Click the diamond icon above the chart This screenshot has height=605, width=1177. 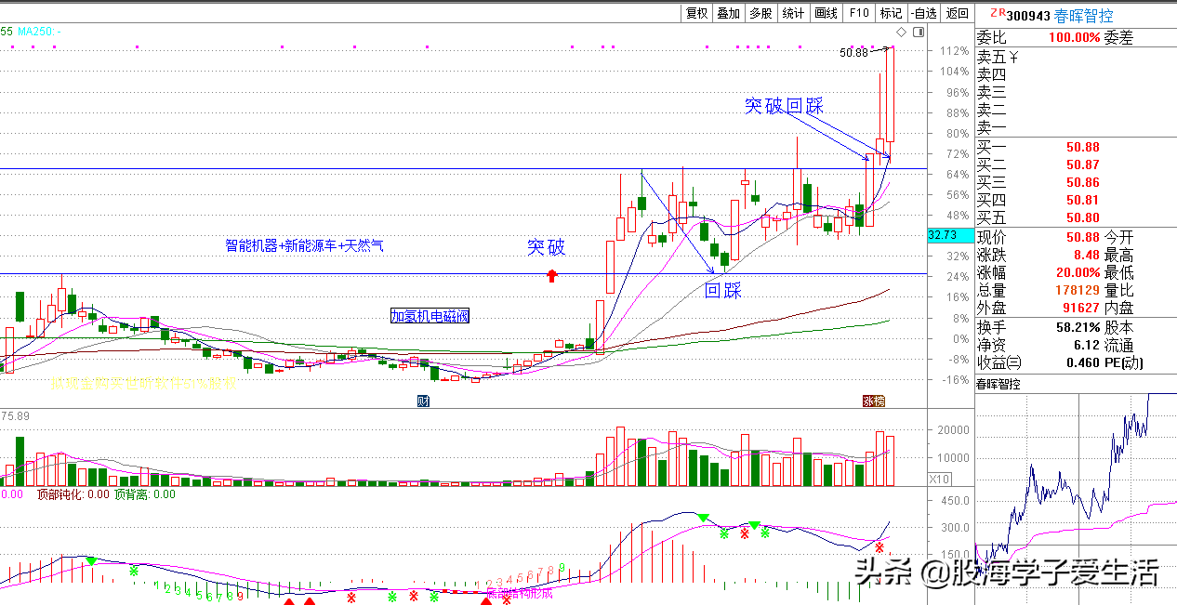point(902,32)
